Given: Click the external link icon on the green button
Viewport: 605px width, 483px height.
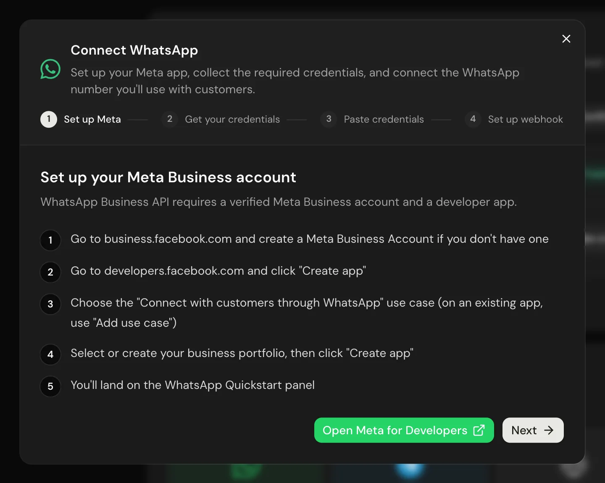Looking at the screenshot, I should pos(479,430).
